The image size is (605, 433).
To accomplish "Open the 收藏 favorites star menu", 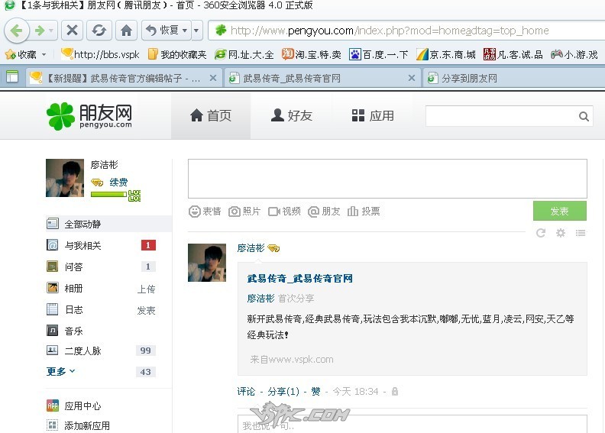I will [x=21, y=55].
